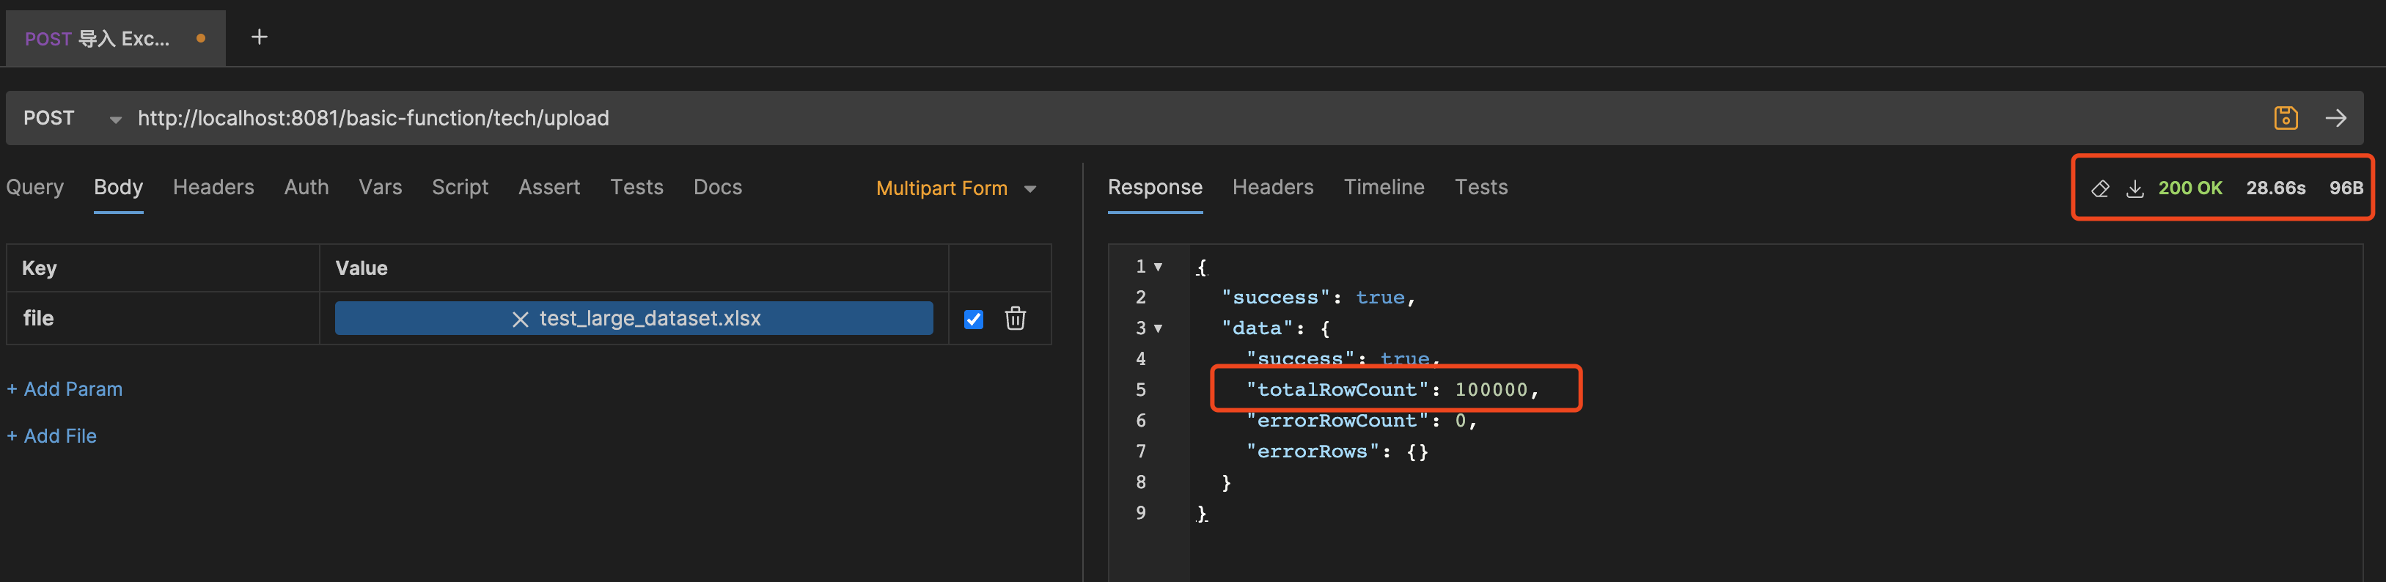Collapse the root JSON object at line 1
The width and height of the screenshot is (2386, 582).
[1158, 267]
